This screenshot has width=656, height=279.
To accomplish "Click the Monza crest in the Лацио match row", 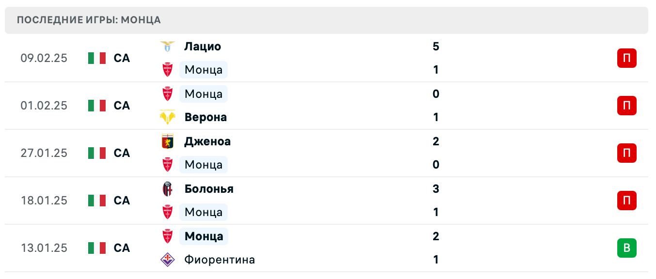I will pos(168,69).
